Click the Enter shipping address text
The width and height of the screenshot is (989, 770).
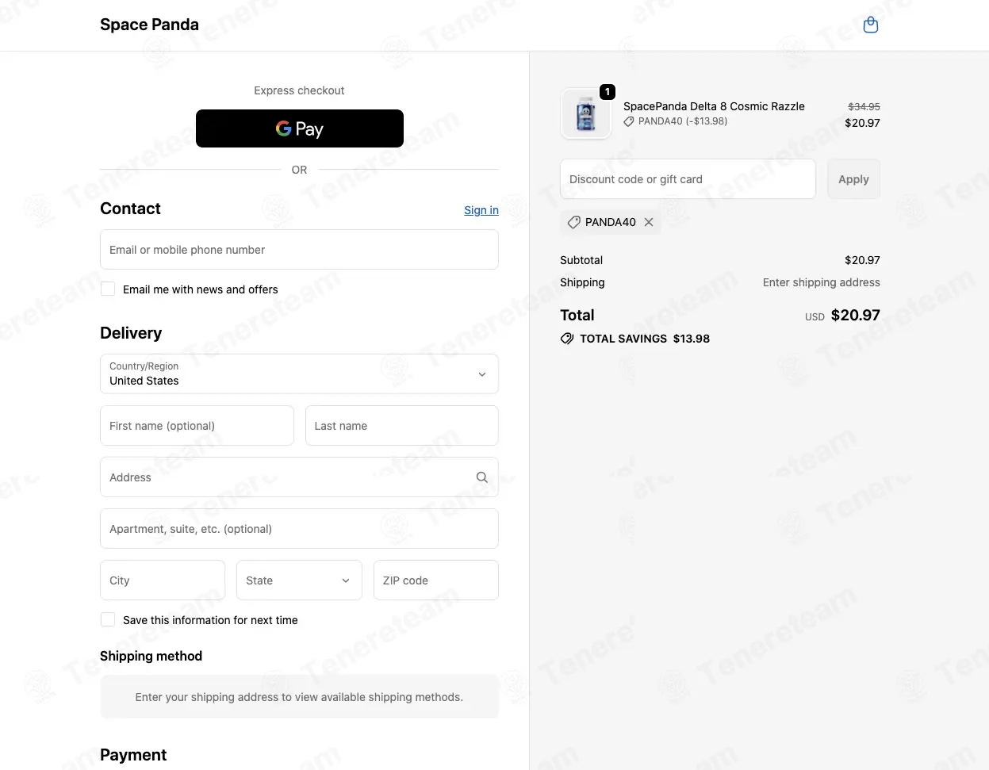tap(821, 282)
